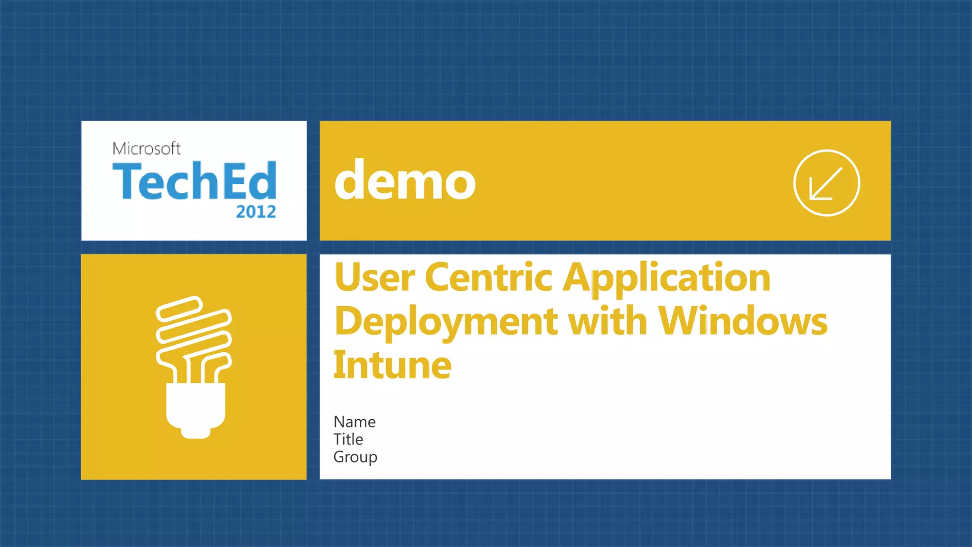The height and width of the screenshot is (547, 972).
Task: Click the 'Group' placeholder text
Action: 355,457
